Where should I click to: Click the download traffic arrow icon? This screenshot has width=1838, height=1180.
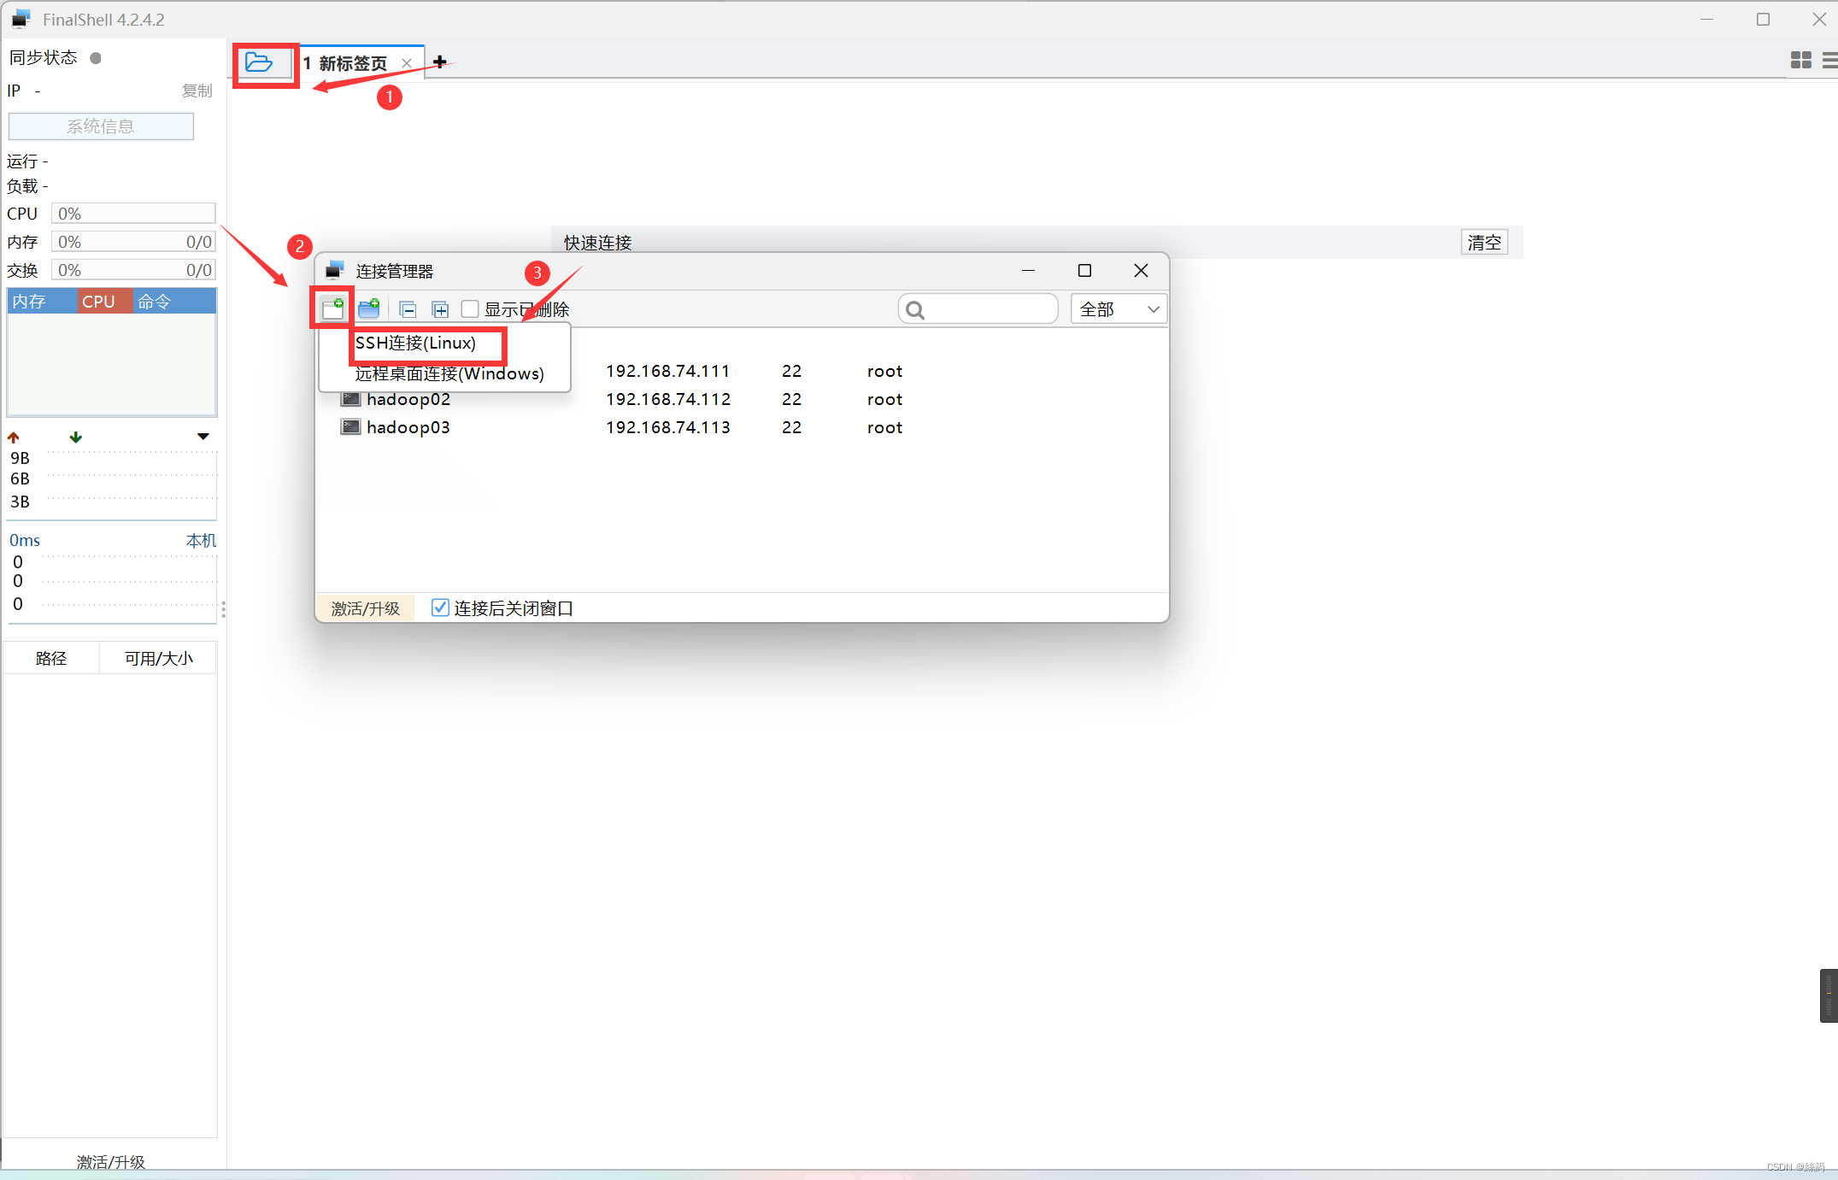click(76, 437)
